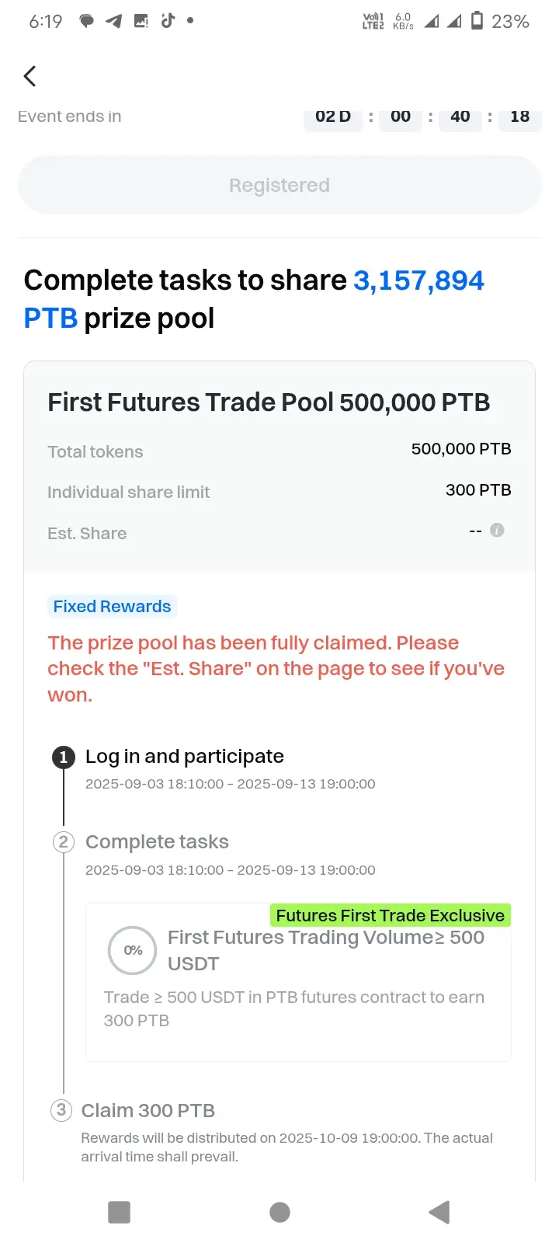Viewport: 559px width, 1243px height.
Task: Tap the event countdown days box
Action: point(333,117)
